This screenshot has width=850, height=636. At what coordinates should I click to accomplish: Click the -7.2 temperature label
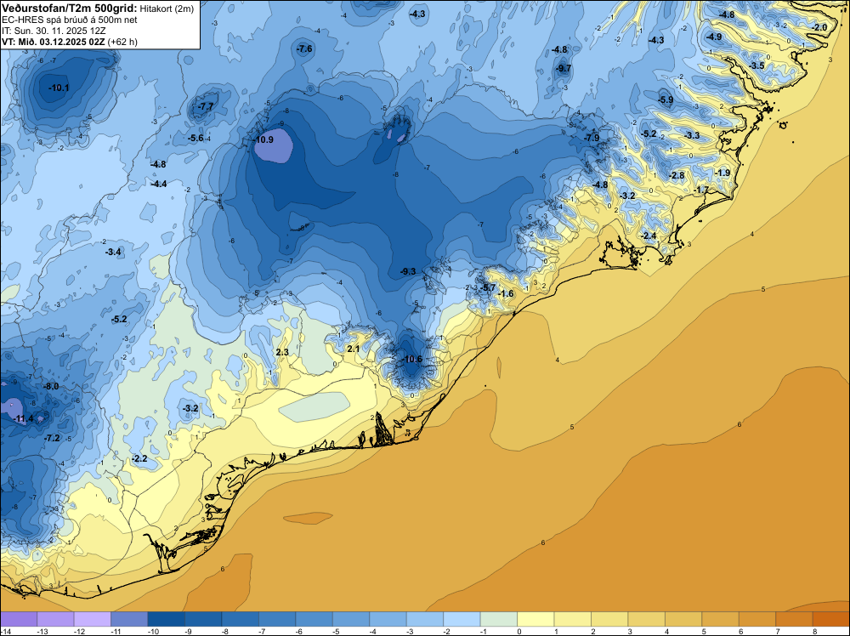pos(52,438)
